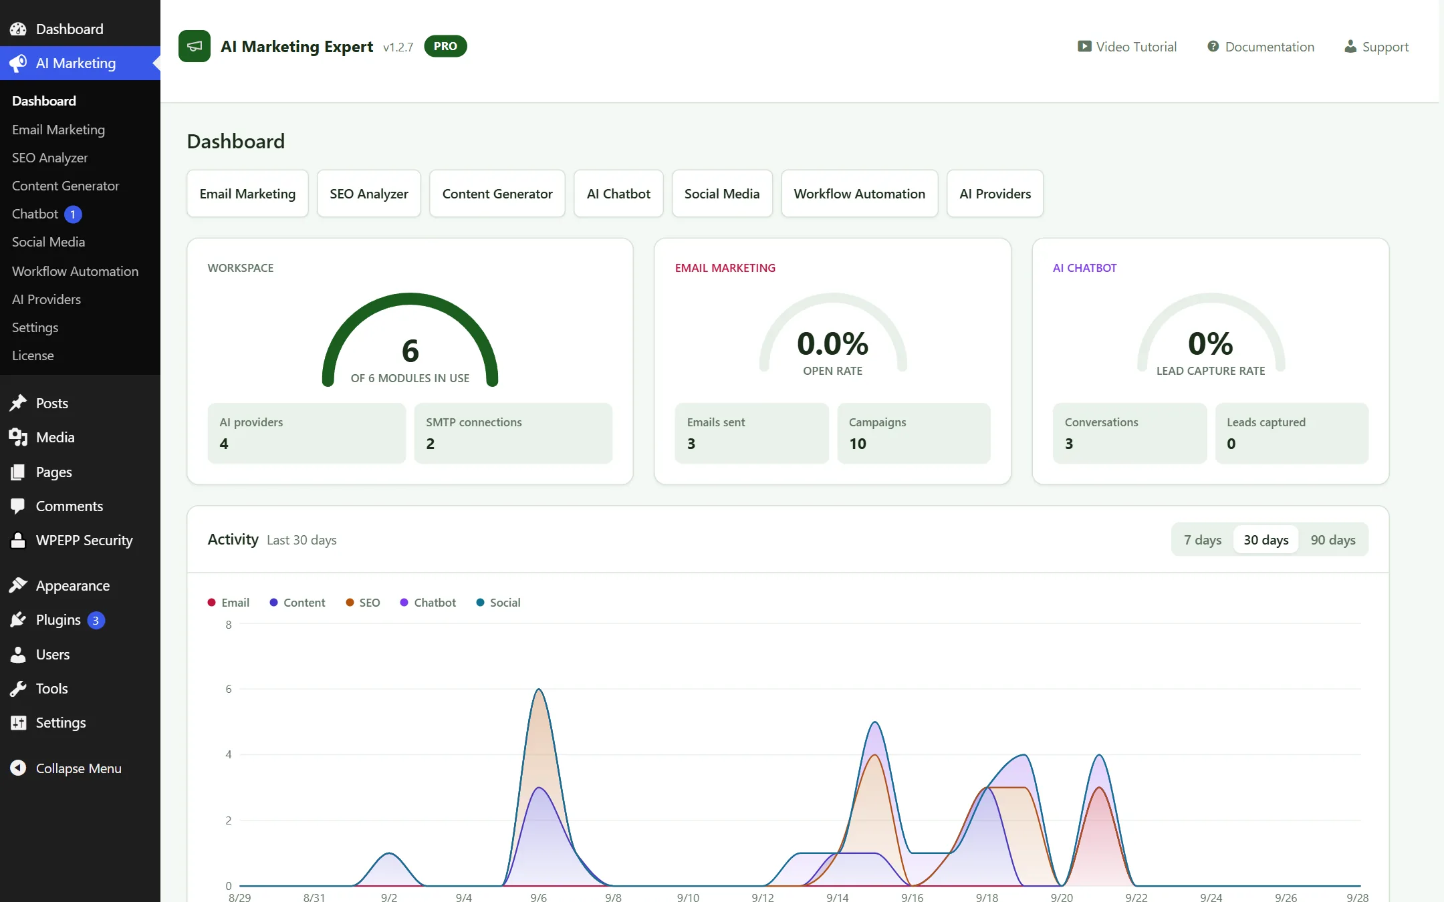Click the SMTP connections stat tile

pos(513,433)
